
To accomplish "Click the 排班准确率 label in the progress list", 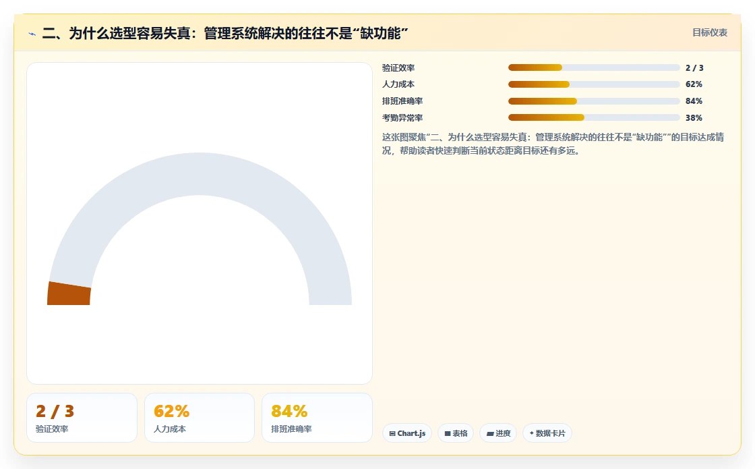I will tap(402, 101).
